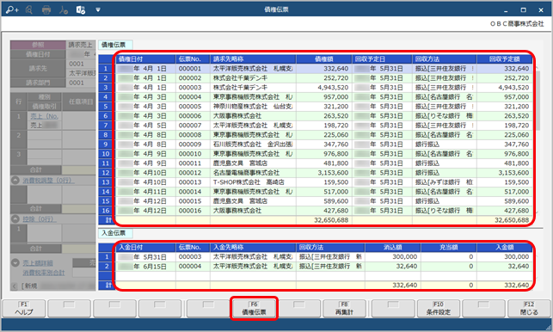The image size is (553, 332).
Task: Click 589,600 in the 回収予定額 column
Action: pyautogui.click(x=504, y=201)
